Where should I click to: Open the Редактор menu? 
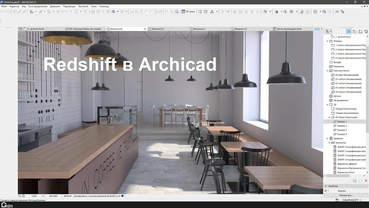pyautogui.click(x=14, y=6)
